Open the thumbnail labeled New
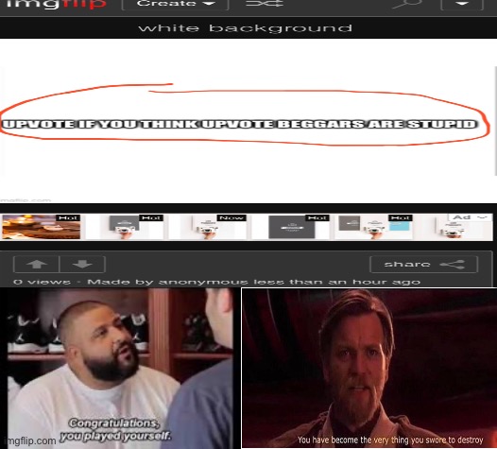The image size is (497, 449). click(208, 227)
